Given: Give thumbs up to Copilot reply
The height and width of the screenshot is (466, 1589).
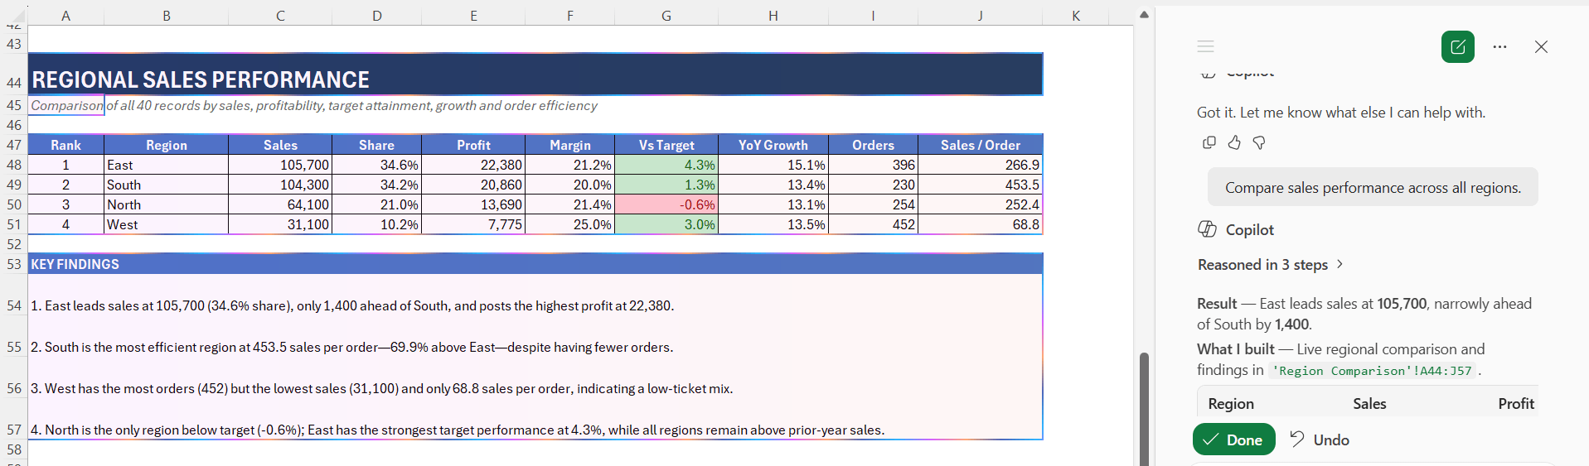Looking at the screenshot, I should tap(1234, 142).
